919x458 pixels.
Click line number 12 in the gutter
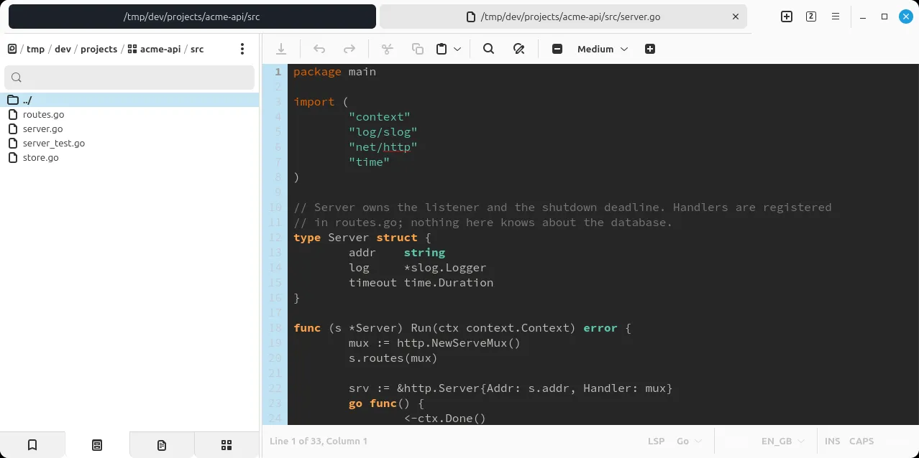click(x=275, y=238)
